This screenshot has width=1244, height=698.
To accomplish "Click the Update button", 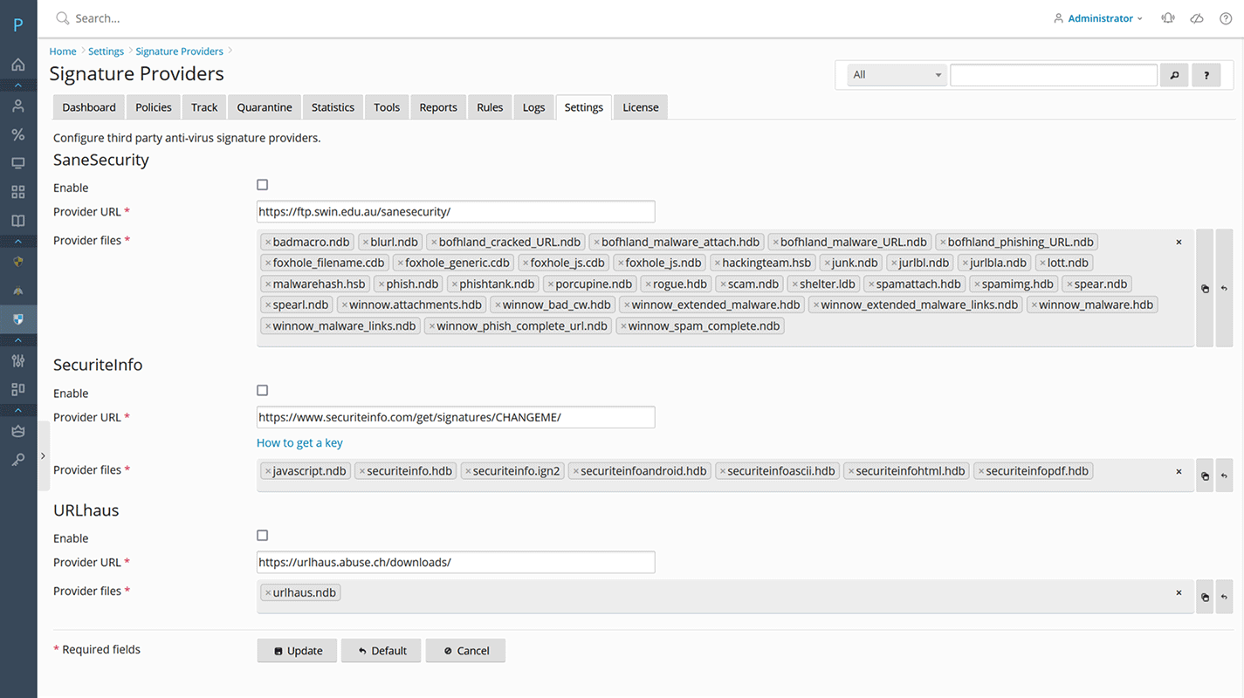I will coord(299,651).
